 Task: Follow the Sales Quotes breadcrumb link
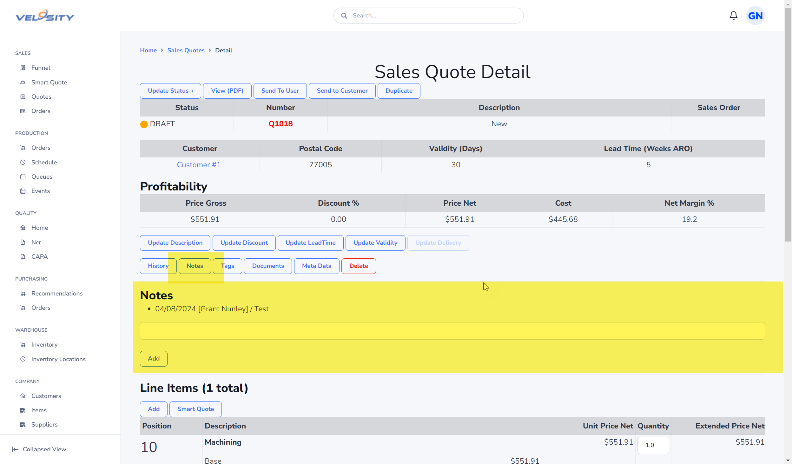coord(186,50)
